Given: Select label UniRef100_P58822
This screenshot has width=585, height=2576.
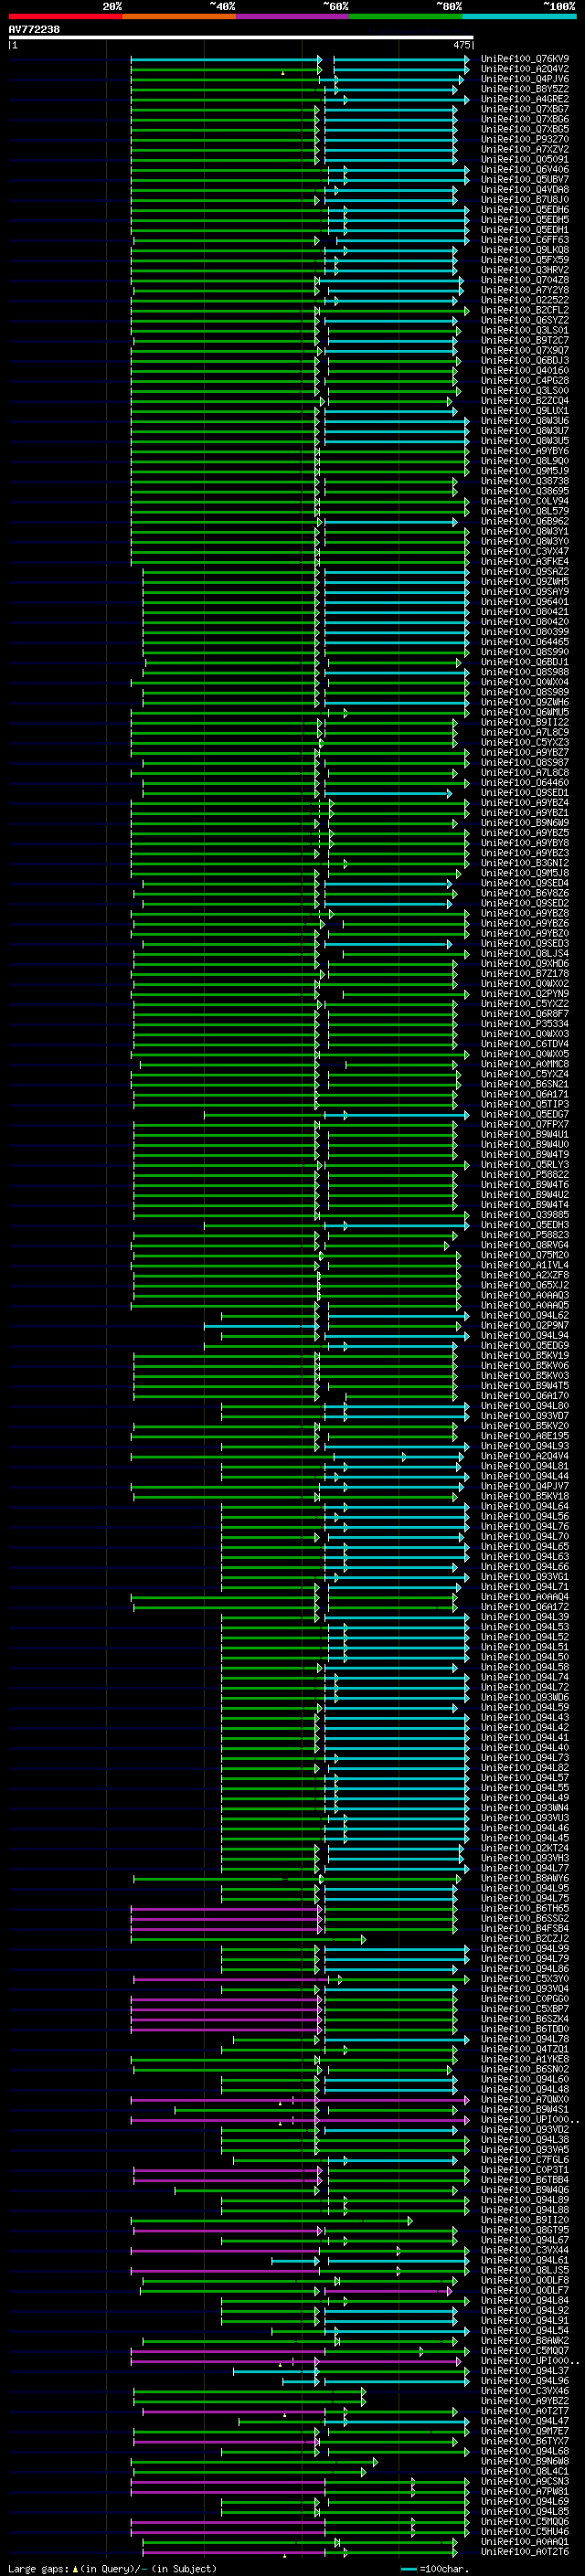Looking at the screenshot, I should click(x=525, y=1175).
